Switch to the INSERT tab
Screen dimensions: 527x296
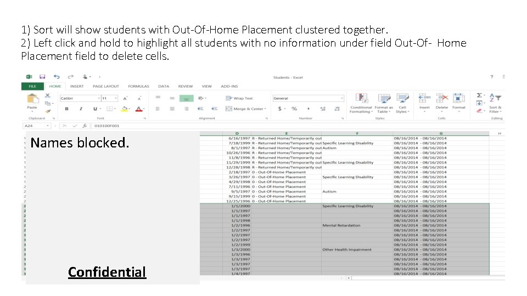(x=77, y=86)
